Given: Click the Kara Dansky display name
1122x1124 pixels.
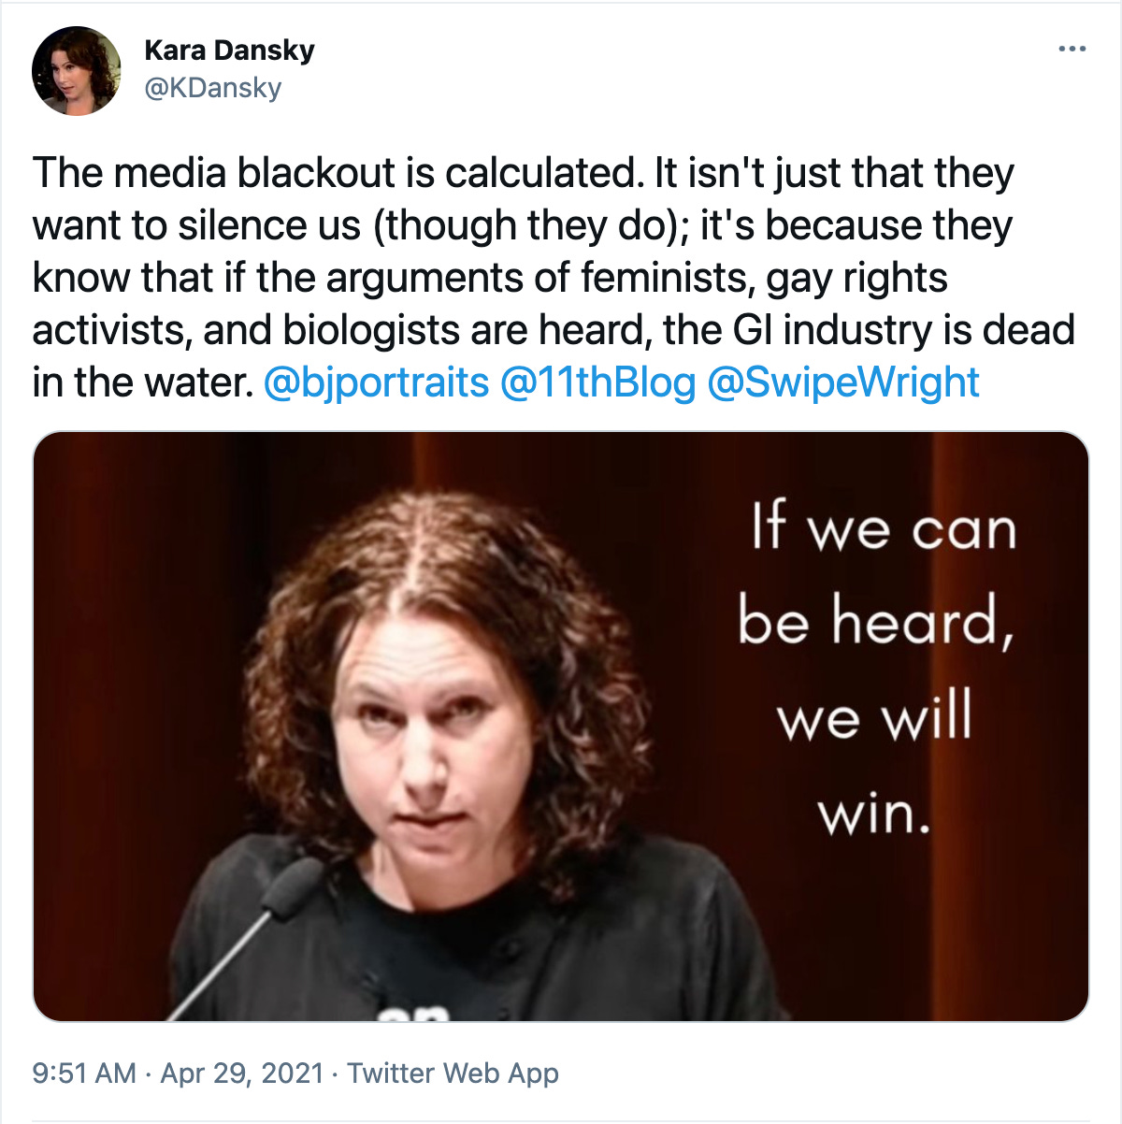Looking at the screenshot, I should click(228, 50).
